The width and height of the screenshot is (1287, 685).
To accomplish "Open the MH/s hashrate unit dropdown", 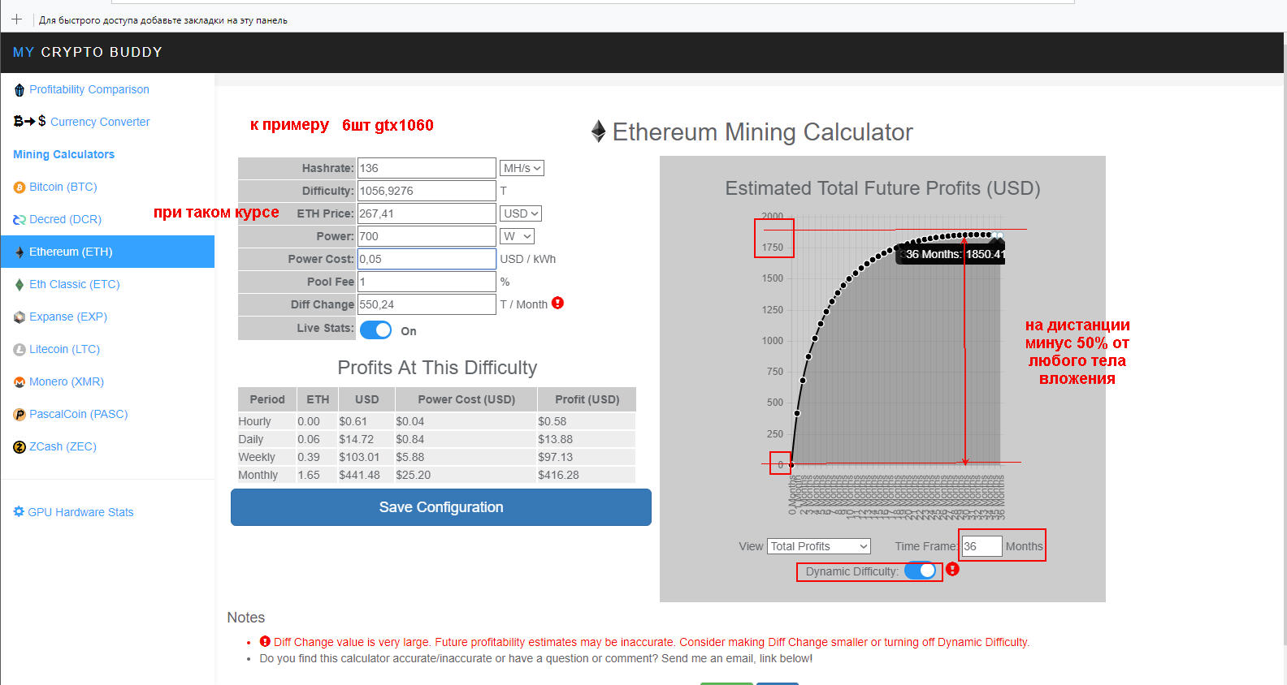I will pos(522,168).
